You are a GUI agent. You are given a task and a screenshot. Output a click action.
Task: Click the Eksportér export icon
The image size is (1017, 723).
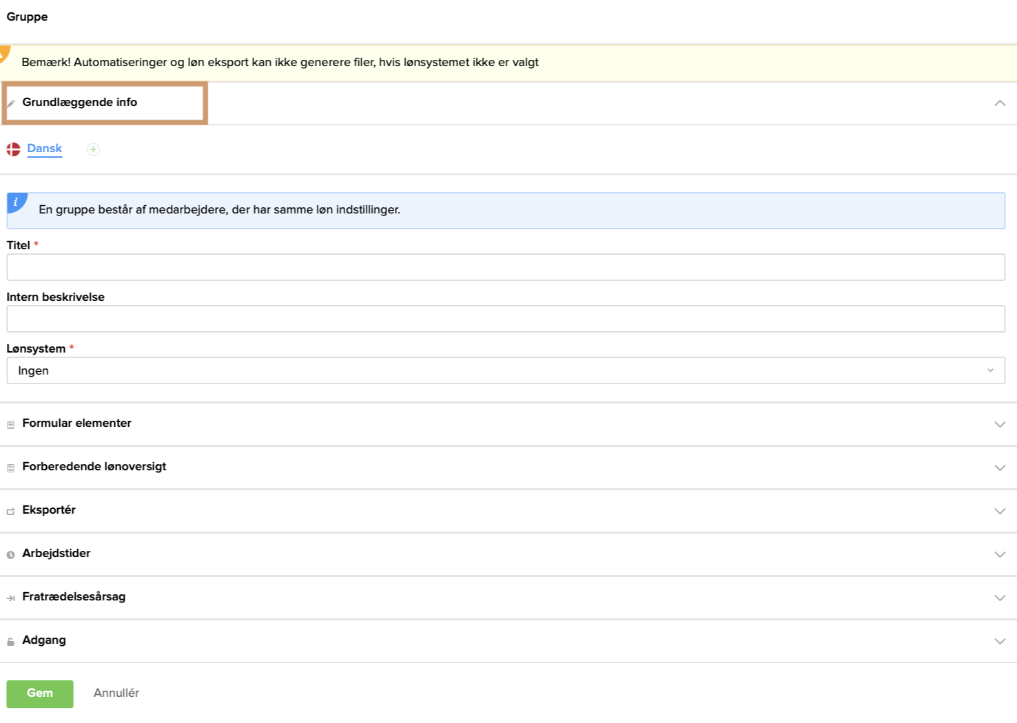[x=10, y=512]
